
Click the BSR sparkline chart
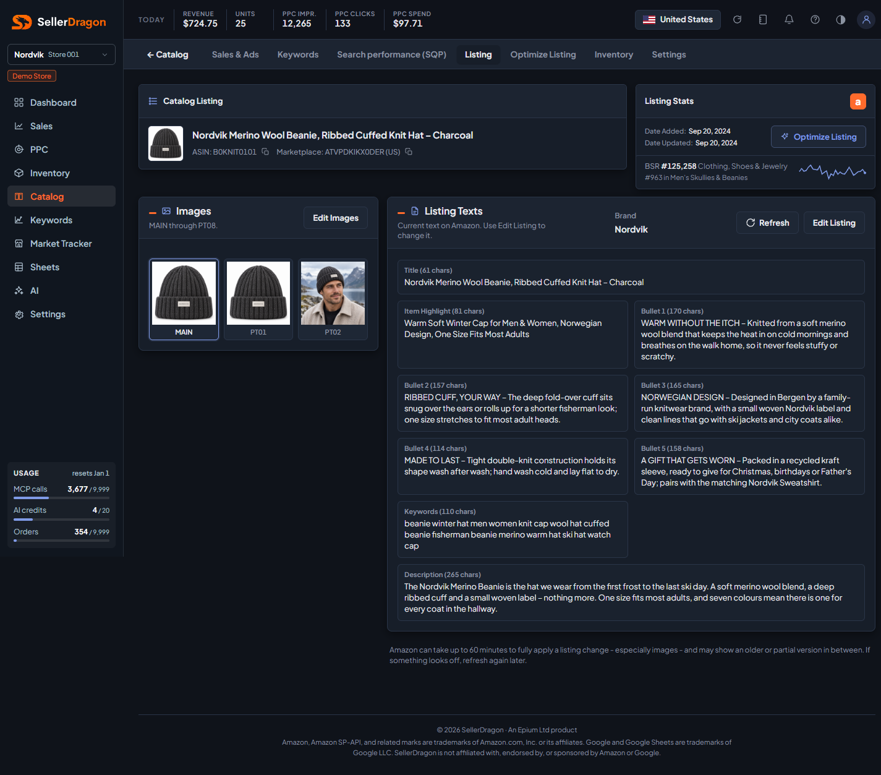coord(832,171)
